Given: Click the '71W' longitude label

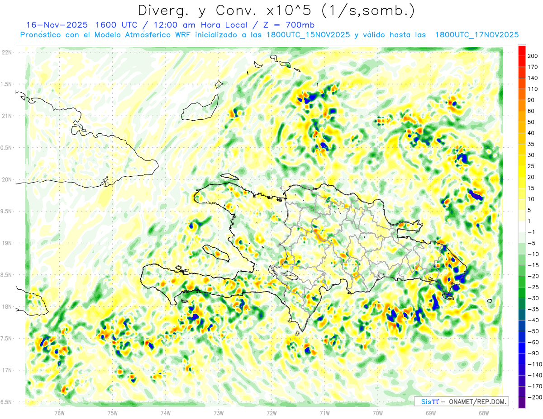Looking at the screenshot, I should click(x=324, y=413).
